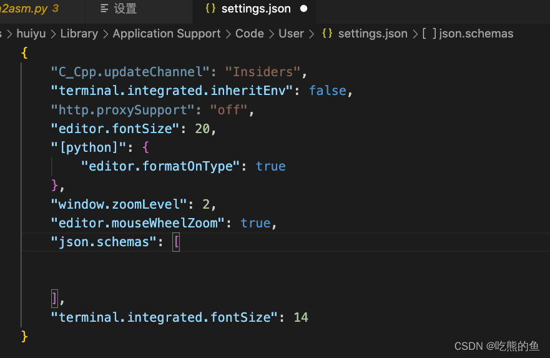Click settings.json in the breadcrumb
Screen dimensions: 550x358
(373, 34)
